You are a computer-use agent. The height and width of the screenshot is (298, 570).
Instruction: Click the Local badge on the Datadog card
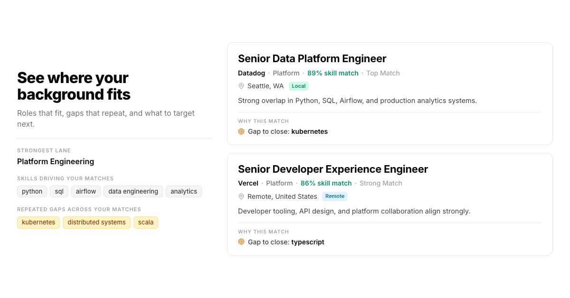299,86
